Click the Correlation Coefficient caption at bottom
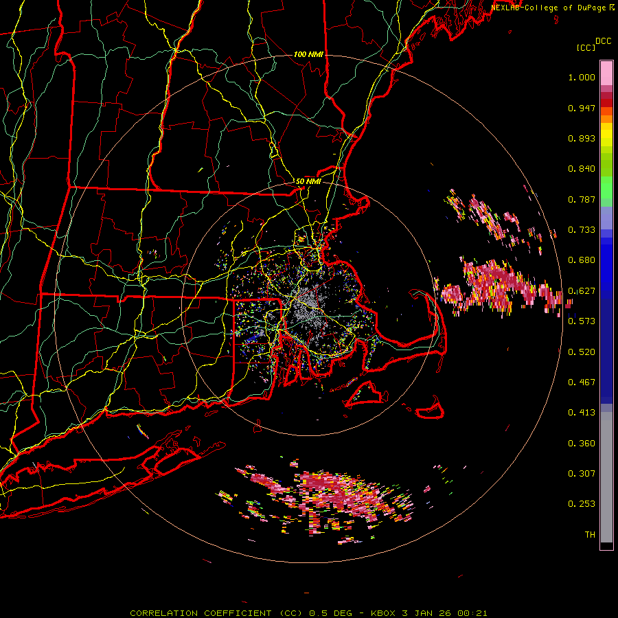This screenshot has width=618, height=618. [x=308, y=613]
